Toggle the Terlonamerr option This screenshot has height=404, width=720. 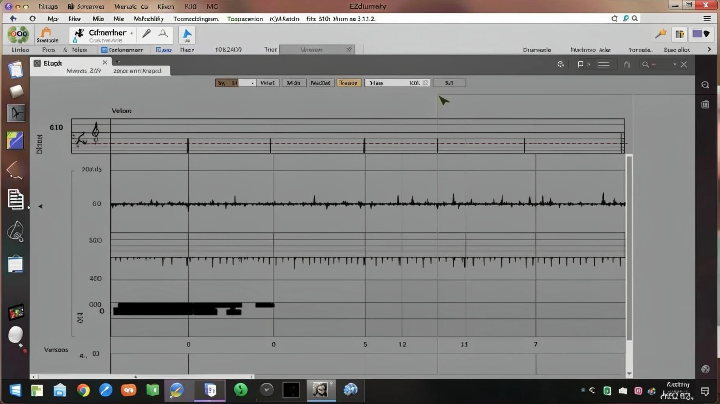[x=122, y=50]
